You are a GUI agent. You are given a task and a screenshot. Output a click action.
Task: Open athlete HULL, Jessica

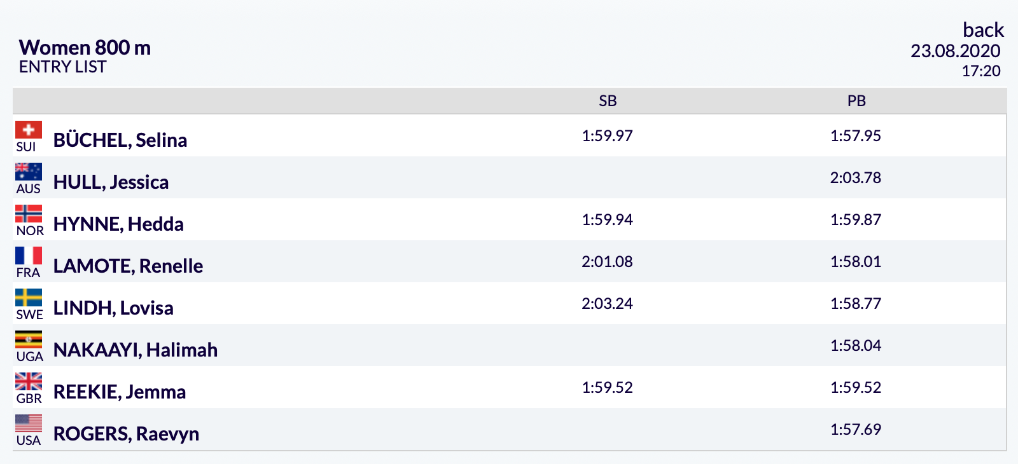point(111,182)
